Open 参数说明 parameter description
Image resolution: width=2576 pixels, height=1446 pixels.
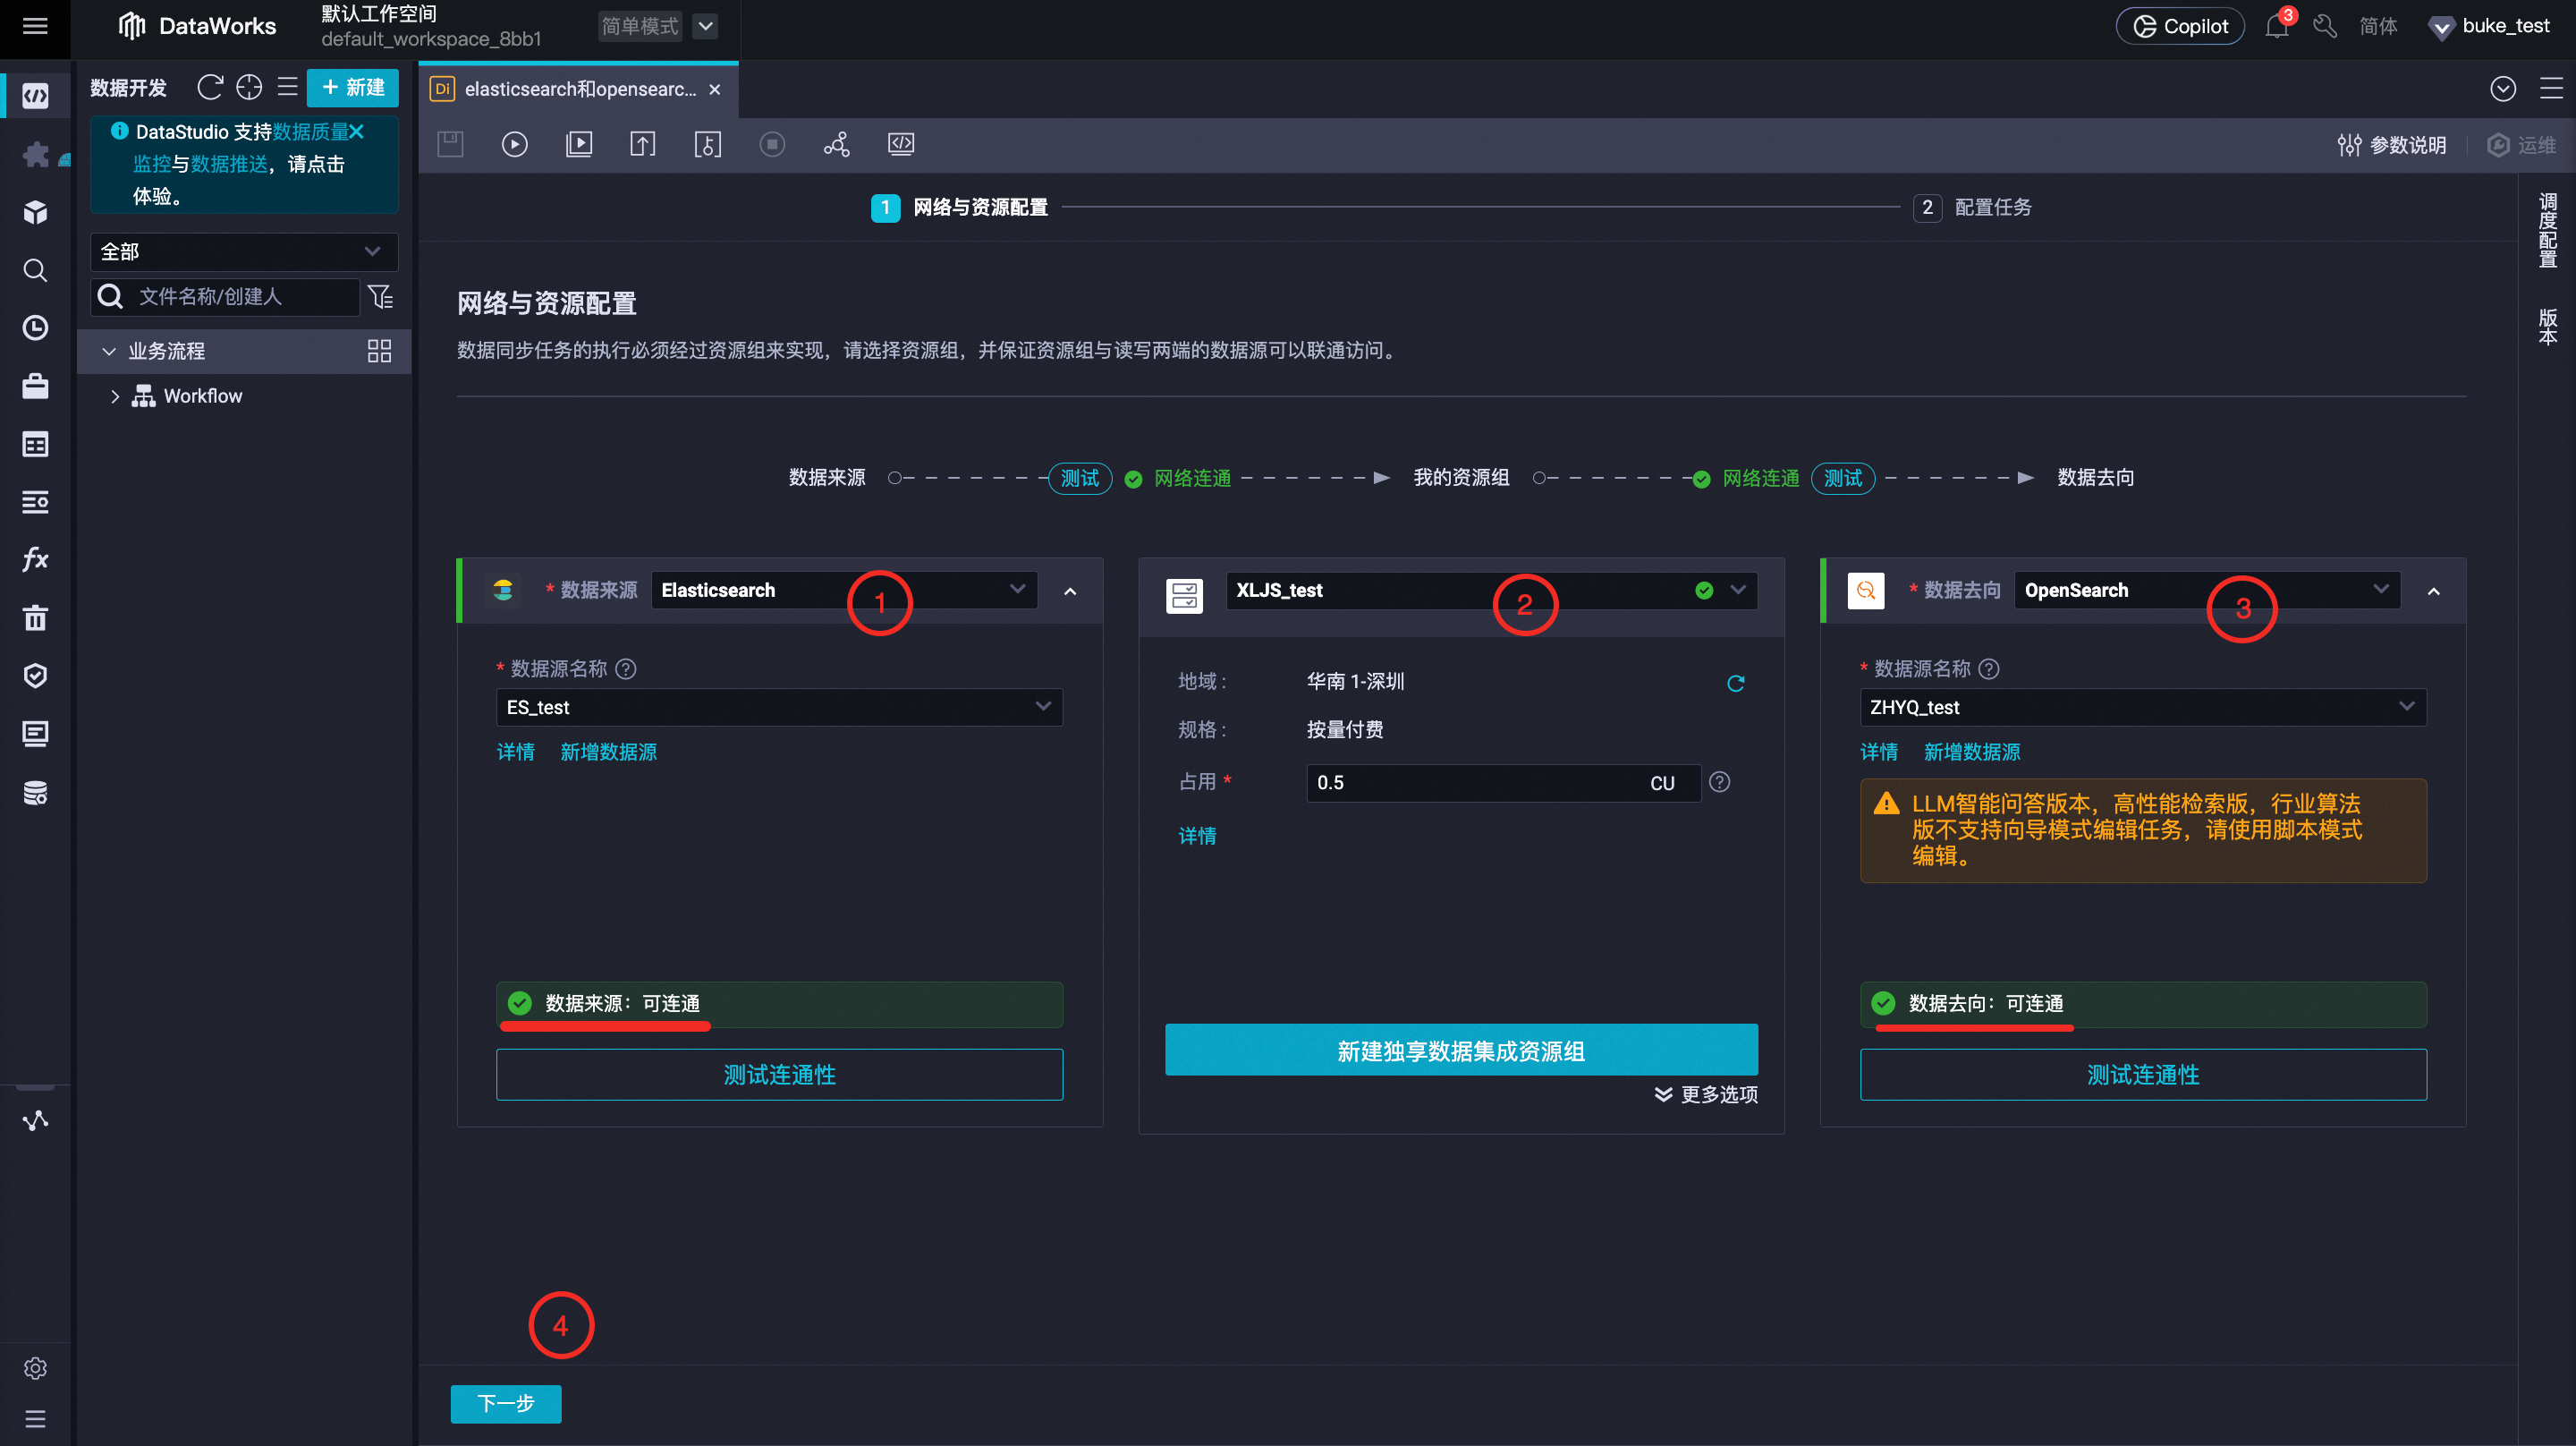tap(2392, 145)
